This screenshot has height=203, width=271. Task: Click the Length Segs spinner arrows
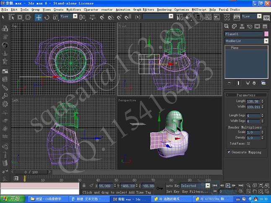(x=262, y=116)
